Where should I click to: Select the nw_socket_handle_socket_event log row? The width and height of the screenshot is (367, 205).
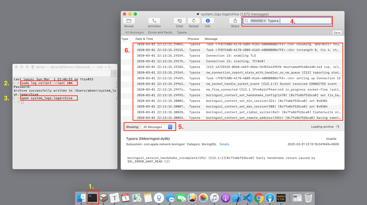[x=232, y=84]
